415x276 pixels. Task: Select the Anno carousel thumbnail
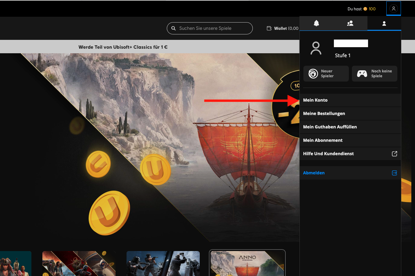[x=247, y=263]
